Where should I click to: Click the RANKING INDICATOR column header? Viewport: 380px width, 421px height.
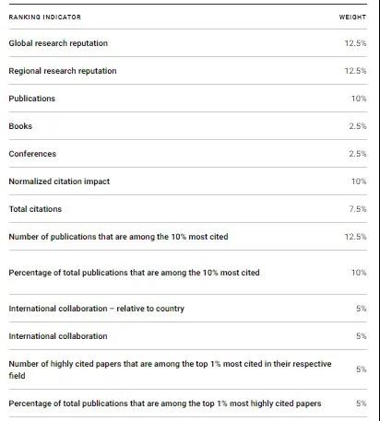[45, 18]
